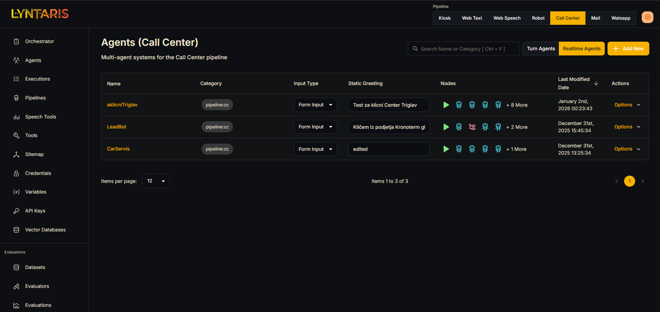Image resolution: width=660 pixels, height=312 pixels.
Task: Select the Web Speech pipeline
Action: (507, 18)
